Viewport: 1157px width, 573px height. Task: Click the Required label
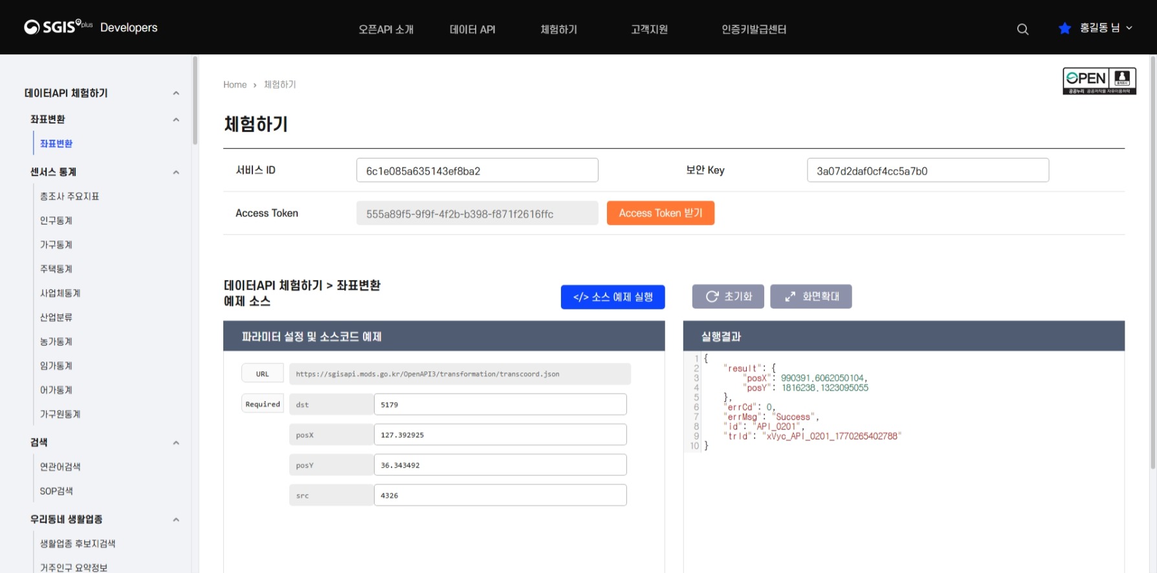pyautogui.click(x=263, y=404)
